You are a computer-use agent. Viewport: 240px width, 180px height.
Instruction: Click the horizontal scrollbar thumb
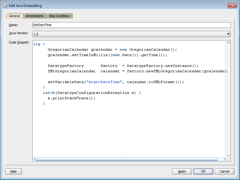point(127,159)
